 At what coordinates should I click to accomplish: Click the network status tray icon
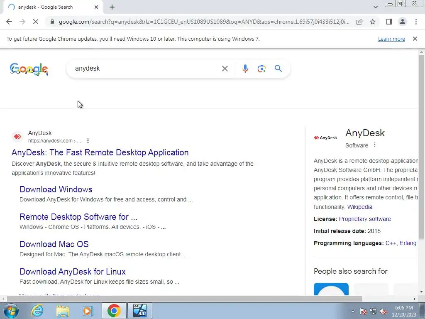tap(373, 312)
